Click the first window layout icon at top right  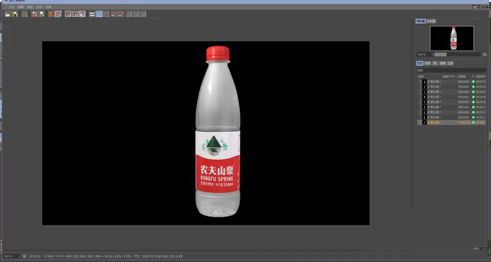coord(474,7)
